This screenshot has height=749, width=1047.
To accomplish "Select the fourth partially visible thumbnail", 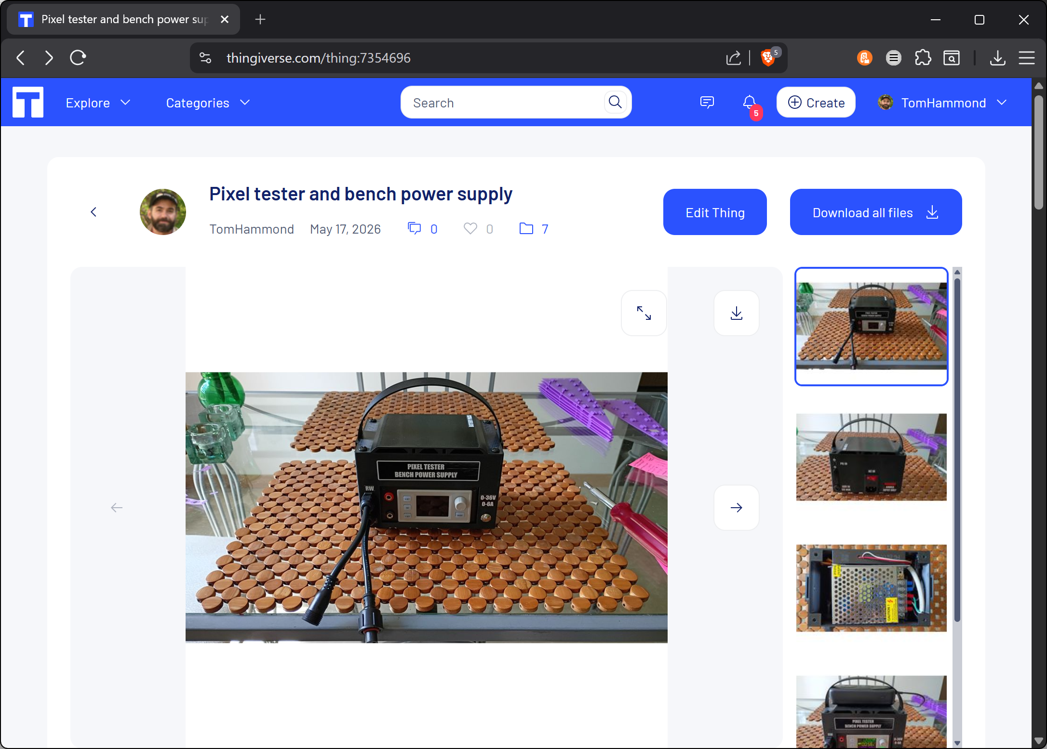I will pos(872,712).
